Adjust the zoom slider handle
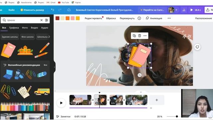This screenshot has height=120, width=213. (x=177, y=116)
